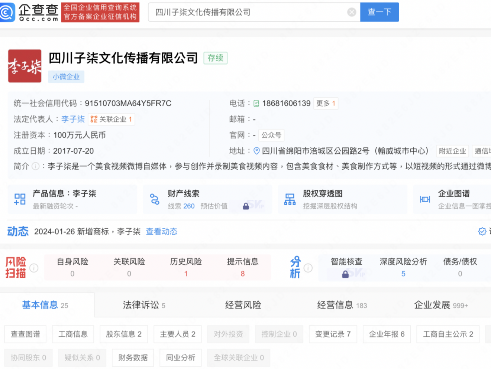491x369 pixels.
Task: Open 提示信息 count of 8
Action: (243, 267)
